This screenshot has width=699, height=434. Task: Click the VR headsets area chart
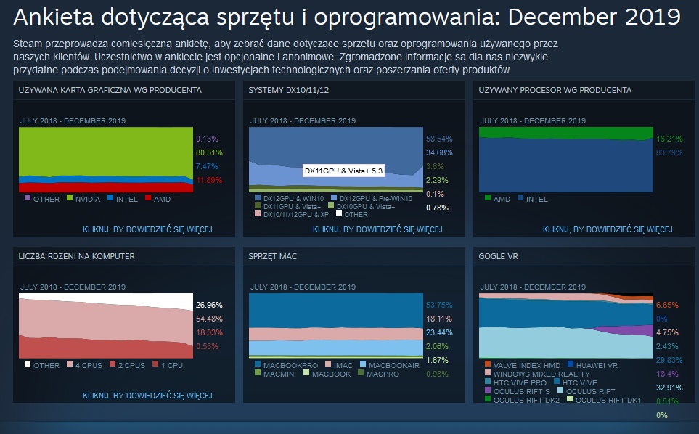point(566,326)
